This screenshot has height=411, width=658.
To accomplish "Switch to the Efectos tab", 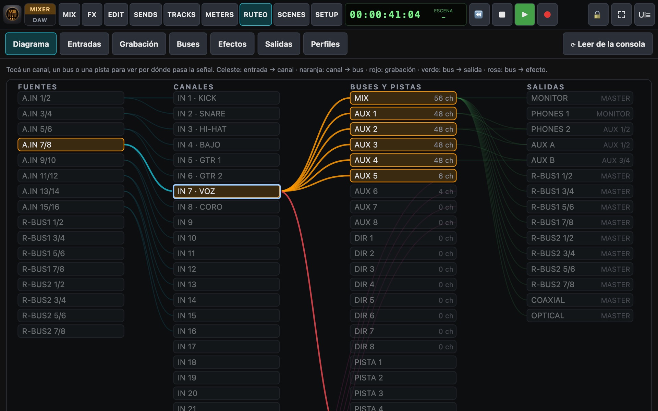I will point(232,44).
